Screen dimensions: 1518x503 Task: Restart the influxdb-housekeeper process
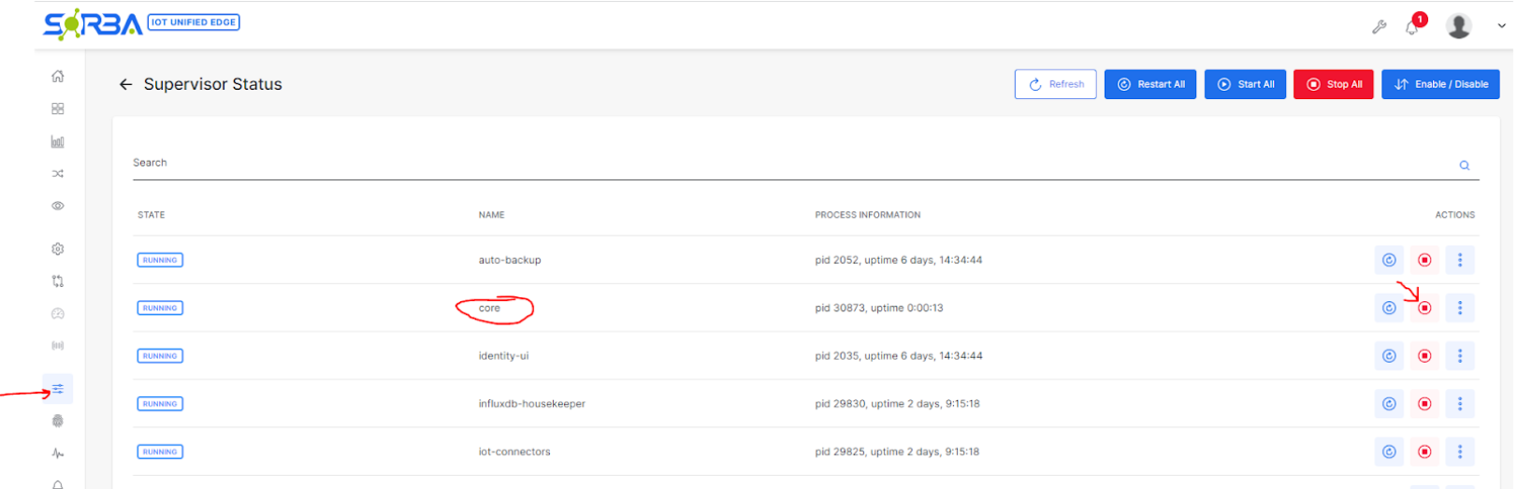pos(1389,404)
